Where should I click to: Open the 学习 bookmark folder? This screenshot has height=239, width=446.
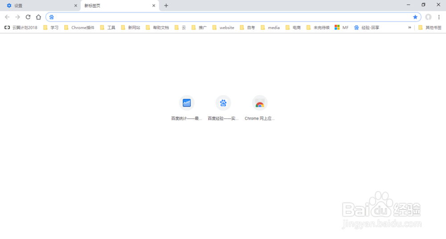pos(51,28)
